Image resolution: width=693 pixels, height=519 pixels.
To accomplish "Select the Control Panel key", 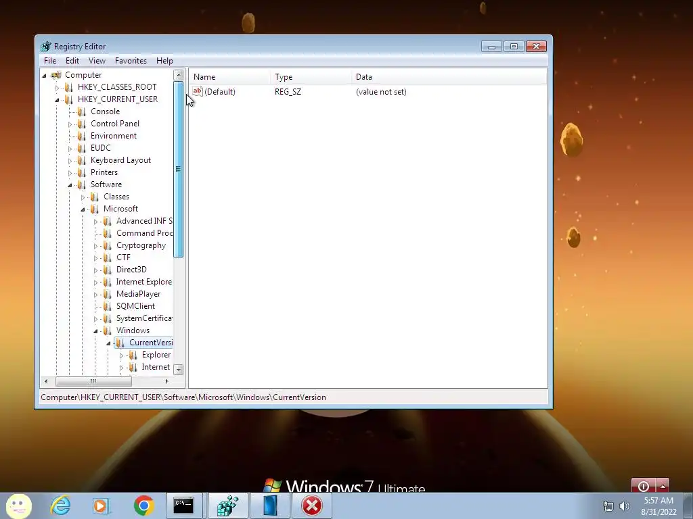I will (x=115, y=124).
